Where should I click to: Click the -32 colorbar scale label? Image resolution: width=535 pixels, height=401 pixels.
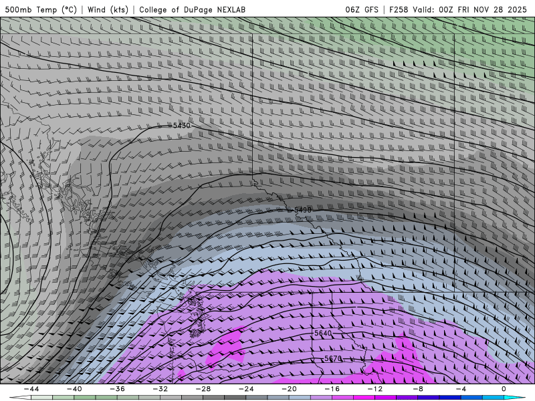point(160,389)
